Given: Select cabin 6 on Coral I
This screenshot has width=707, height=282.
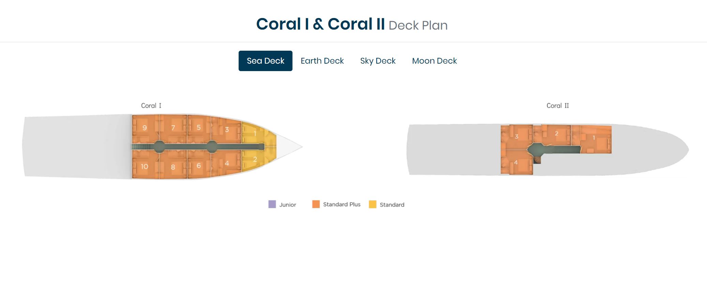Looking at the screenshot, I should (199, 164).
